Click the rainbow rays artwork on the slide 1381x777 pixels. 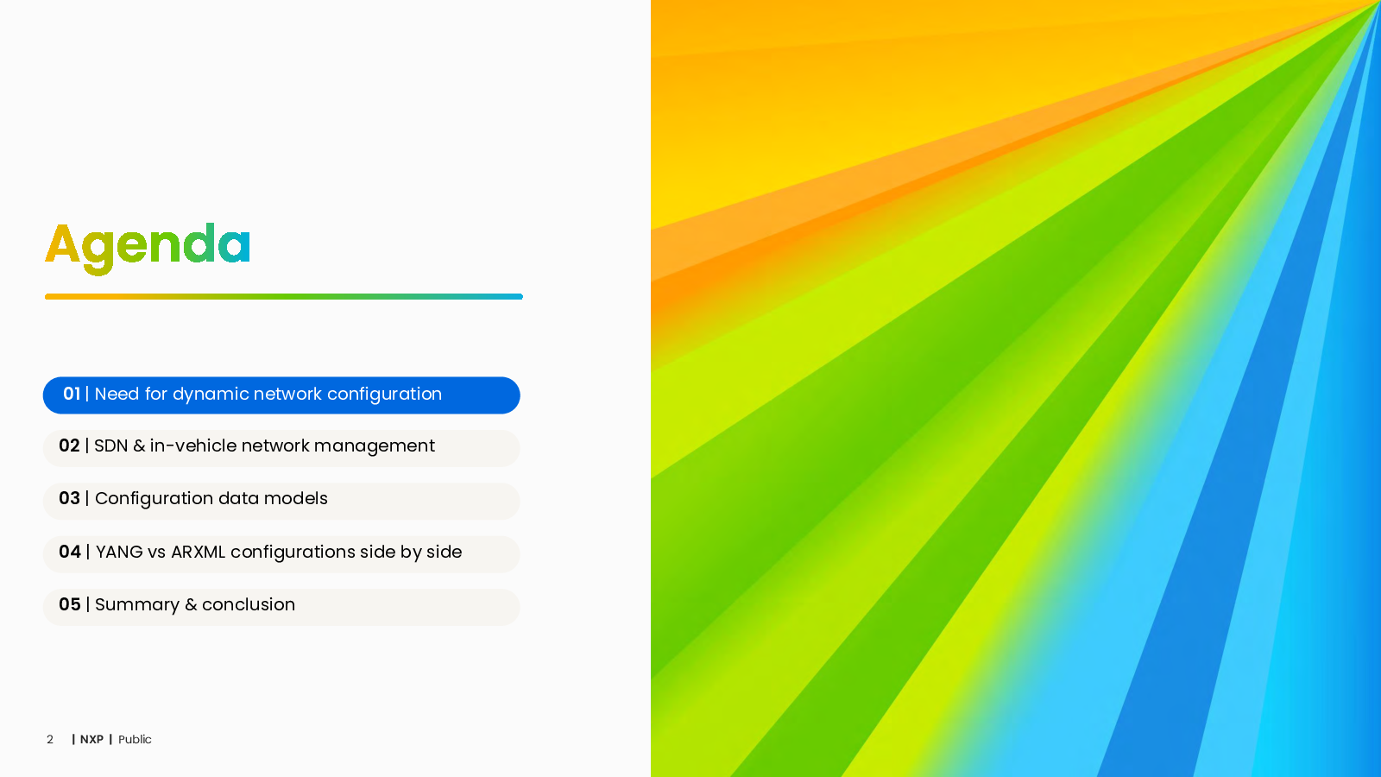point(1016,388)
